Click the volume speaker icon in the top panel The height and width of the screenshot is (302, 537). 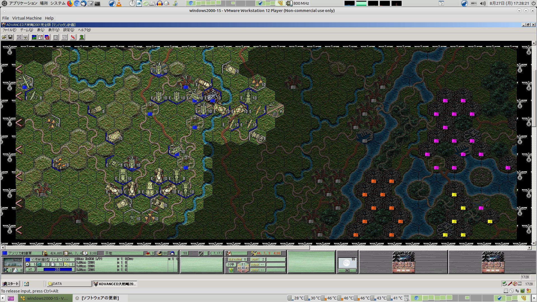483,3
